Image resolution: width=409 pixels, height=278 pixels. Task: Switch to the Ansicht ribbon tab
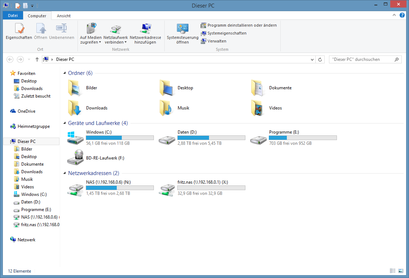(64, 16)
